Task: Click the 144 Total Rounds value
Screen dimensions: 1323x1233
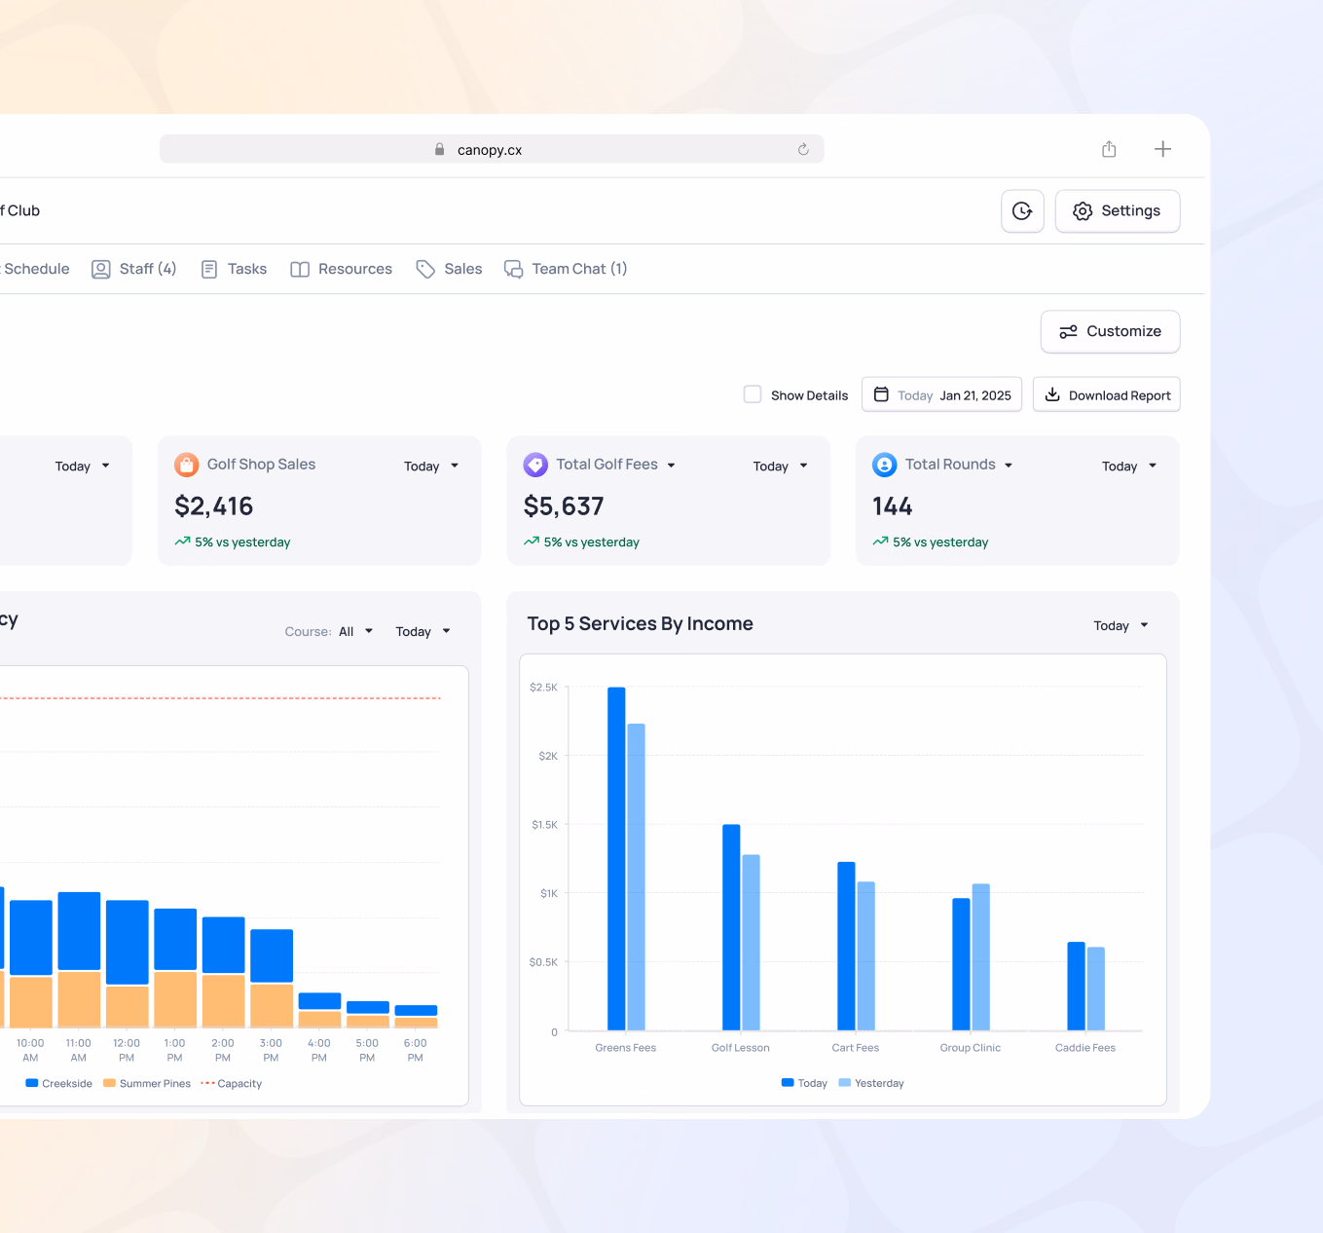Action: tap(893, 506)
